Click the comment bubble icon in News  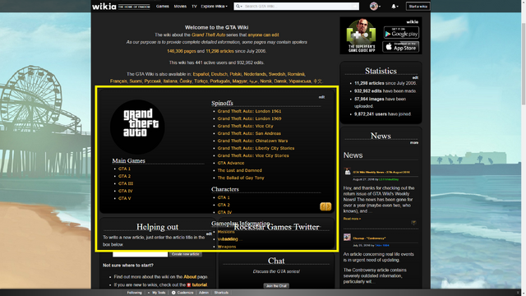click(x=413, y=222)
